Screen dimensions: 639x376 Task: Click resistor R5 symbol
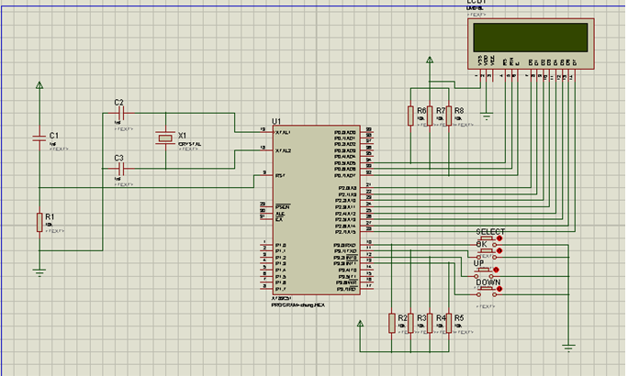[x=449, y=322]
